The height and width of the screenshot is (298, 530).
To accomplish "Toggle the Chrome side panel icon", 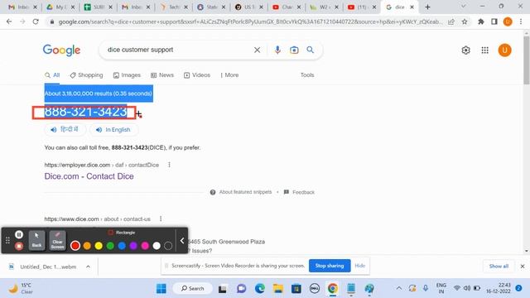I will 494,22.
